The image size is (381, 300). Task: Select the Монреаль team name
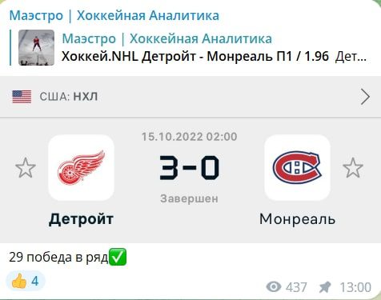(297, 219)
